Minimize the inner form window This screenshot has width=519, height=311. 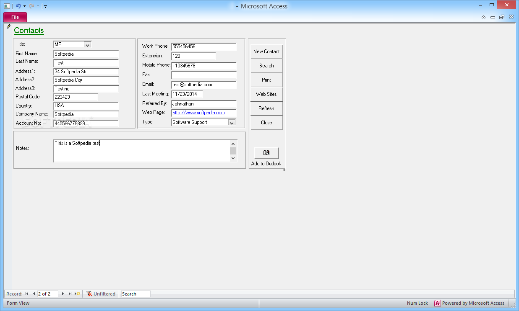click(x=493, y=17)
